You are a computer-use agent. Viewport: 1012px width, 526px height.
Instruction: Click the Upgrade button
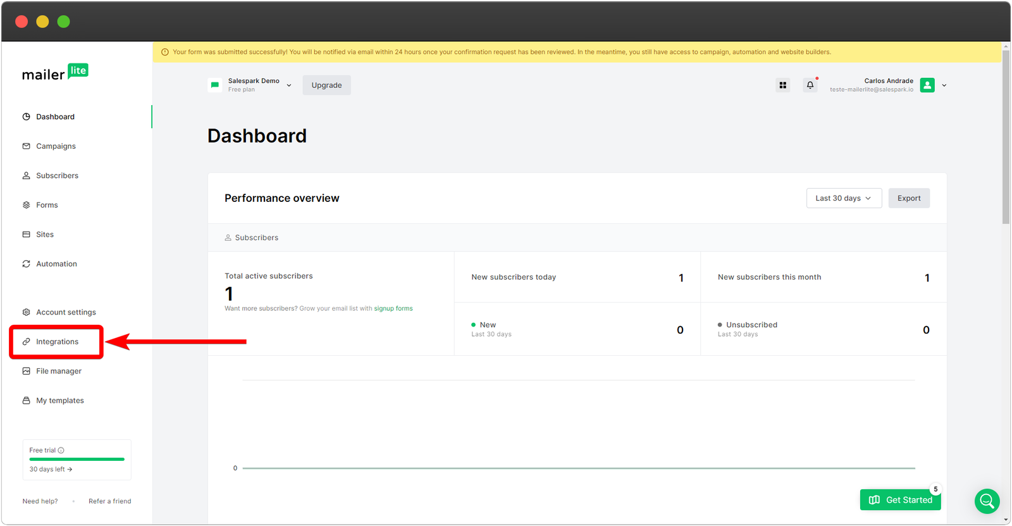coord(326,85)
